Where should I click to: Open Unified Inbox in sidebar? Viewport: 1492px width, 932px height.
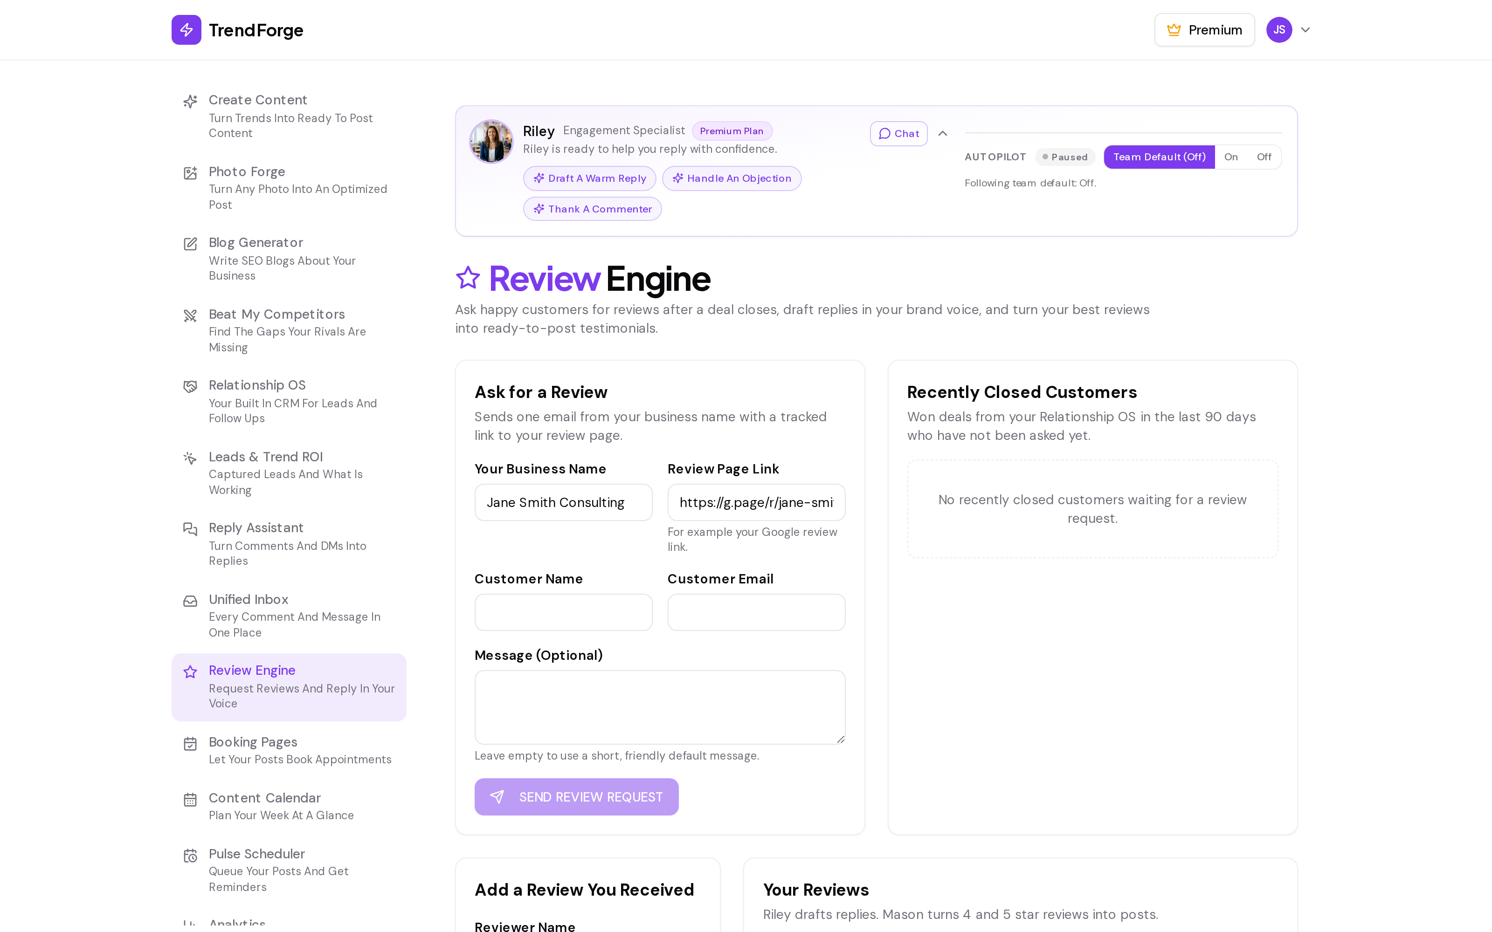click(289, 615)
